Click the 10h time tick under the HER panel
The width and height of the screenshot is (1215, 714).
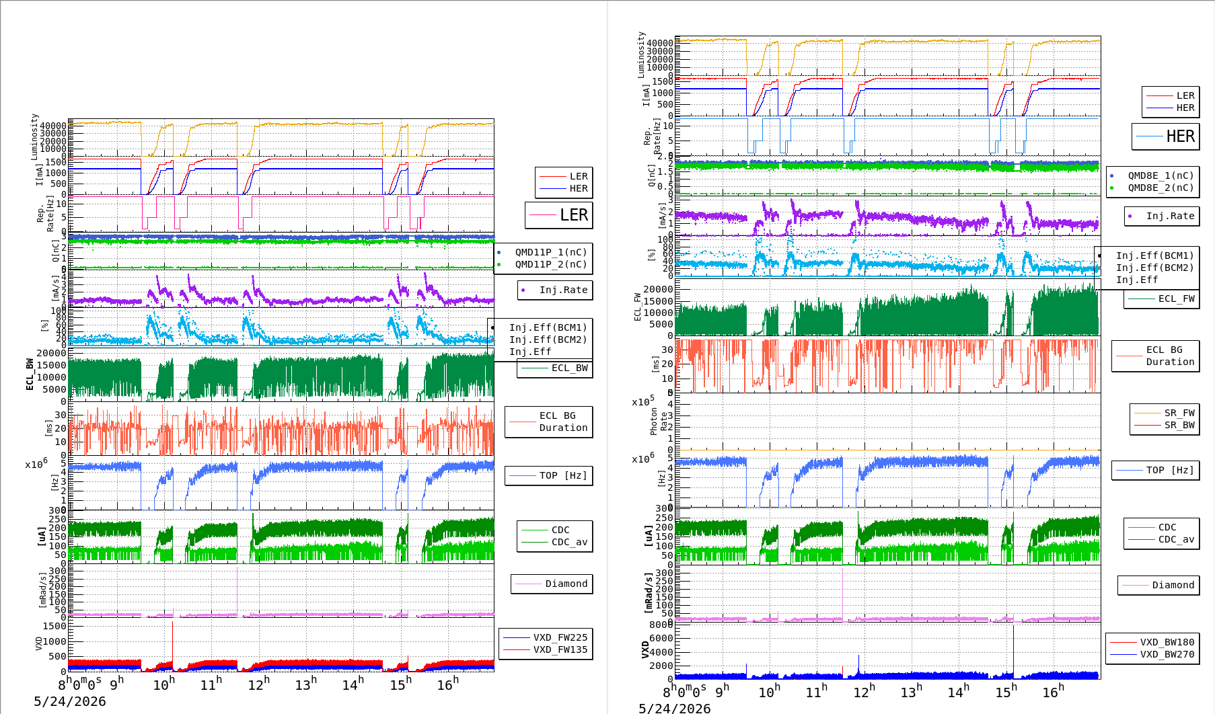tap(770, 691)
